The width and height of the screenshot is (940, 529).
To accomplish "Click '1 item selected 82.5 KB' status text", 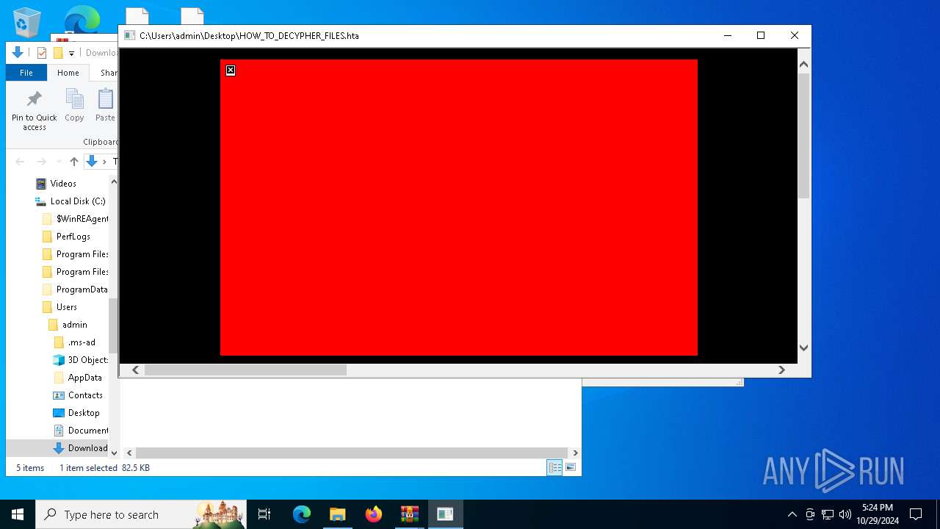I will [104, 468].
